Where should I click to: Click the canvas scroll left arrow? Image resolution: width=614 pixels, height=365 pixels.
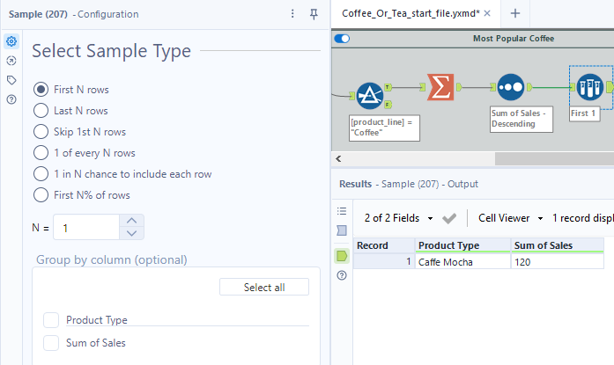[338, 158]
